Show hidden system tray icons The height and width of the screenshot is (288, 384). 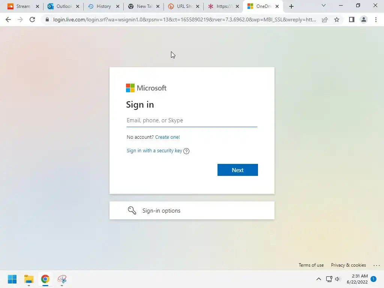tap(319, 279)
